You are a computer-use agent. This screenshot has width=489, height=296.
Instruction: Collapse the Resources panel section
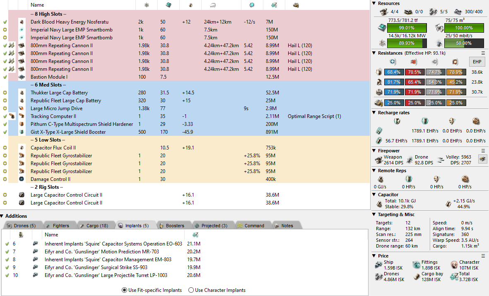(x=374, y=3)
